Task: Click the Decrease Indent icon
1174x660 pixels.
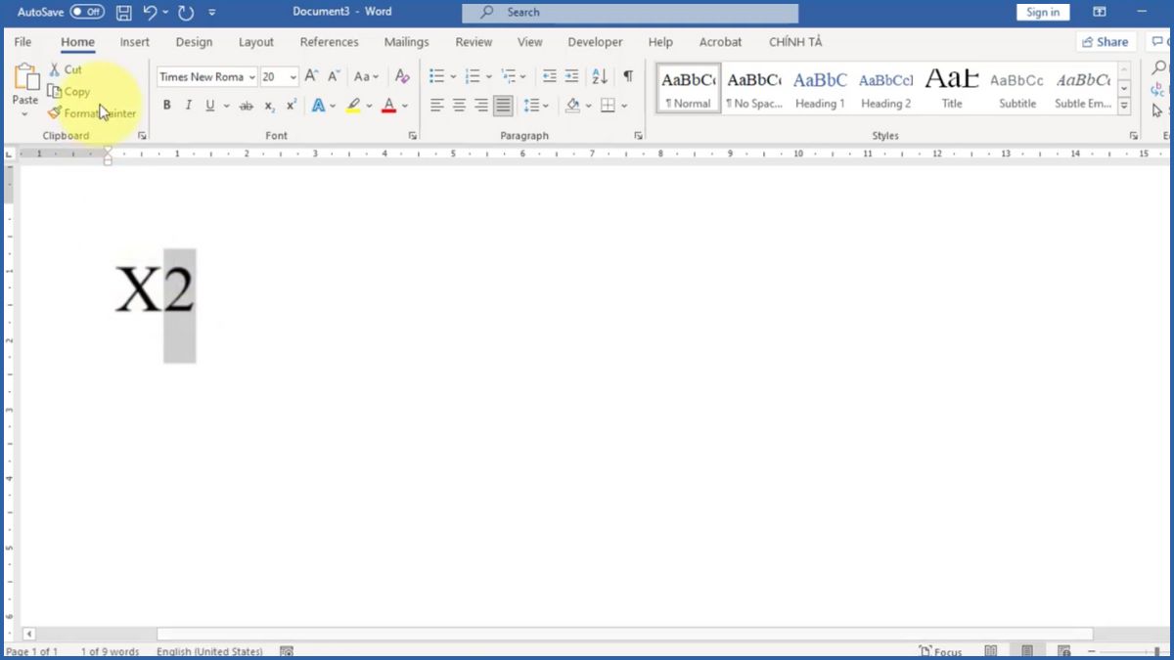Action: (549, 76)
